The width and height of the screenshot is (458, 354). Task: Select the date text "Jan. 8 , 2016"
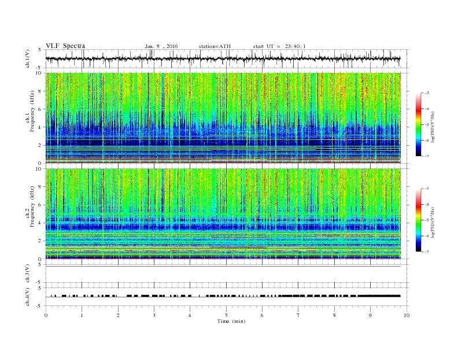[x=161, y=46]
